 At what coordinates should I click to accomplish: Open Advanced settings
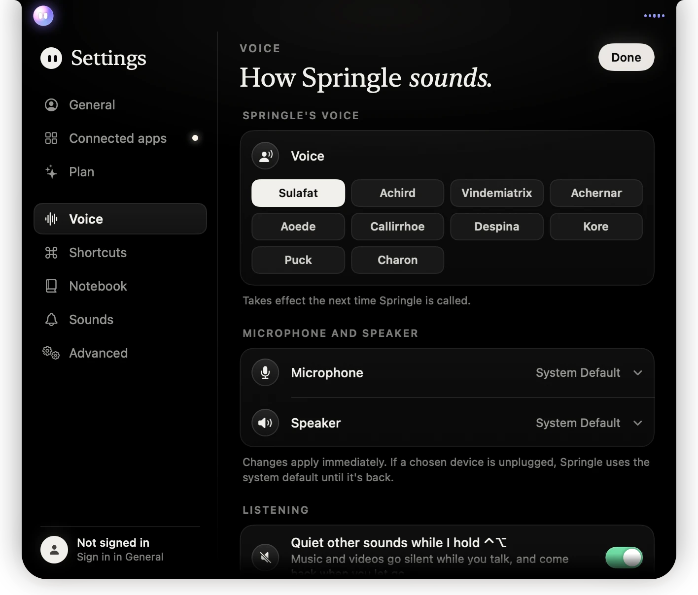[120, 353]
